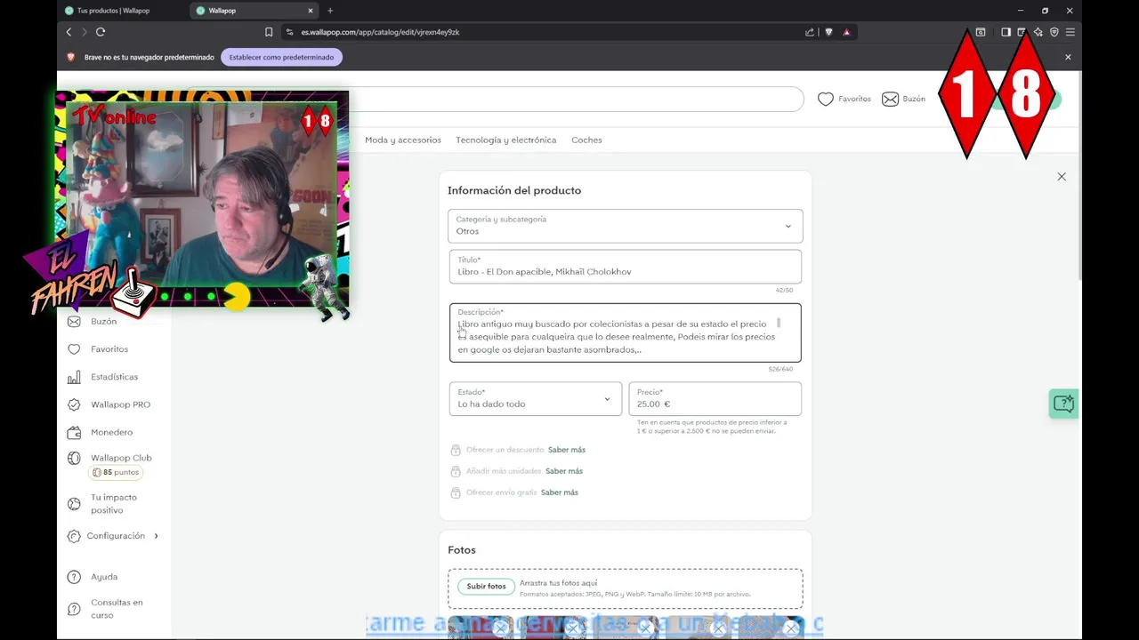This screenshot has width=1139, height=640.
Task: Open the Monedero wallet icon
Action: coord(74,432)
